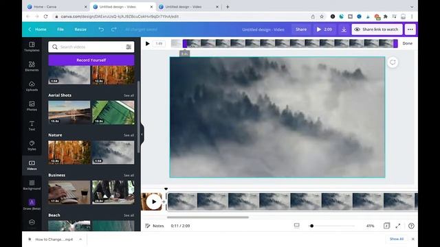Click the right trim handle of clip

[x=395, y=43]
